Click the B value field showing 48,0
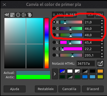 [92, 35]
